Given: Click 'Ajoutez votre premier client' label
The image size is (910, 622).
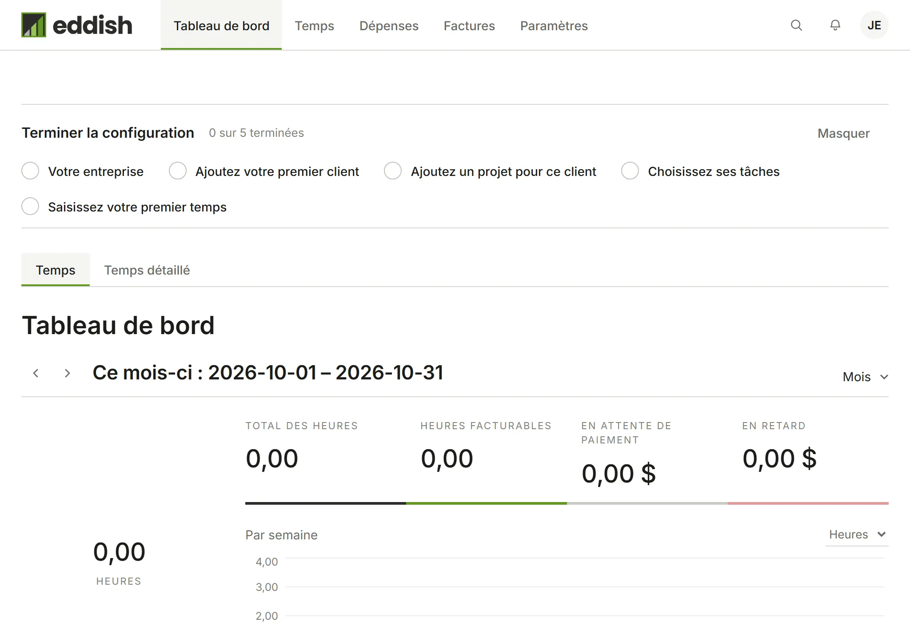Looking at the screenshot, I should pos(277,171).
